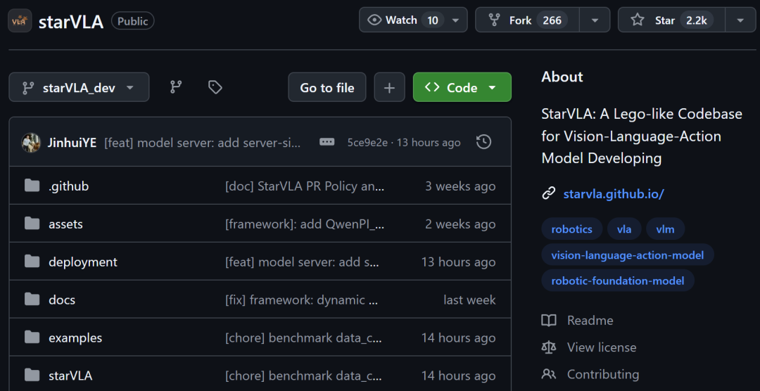760x391 pixels.
Task: Open the starVLA repository name link
Action: (71, 21)
